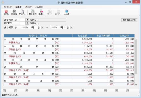Click the 行コピー toolbar icon
141x98 pixels.
click(x=58, y=12)
